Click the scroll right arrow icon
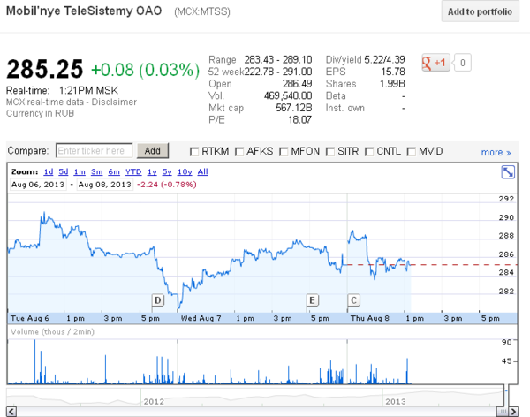 pyautogui.click(x=513, y=412)
